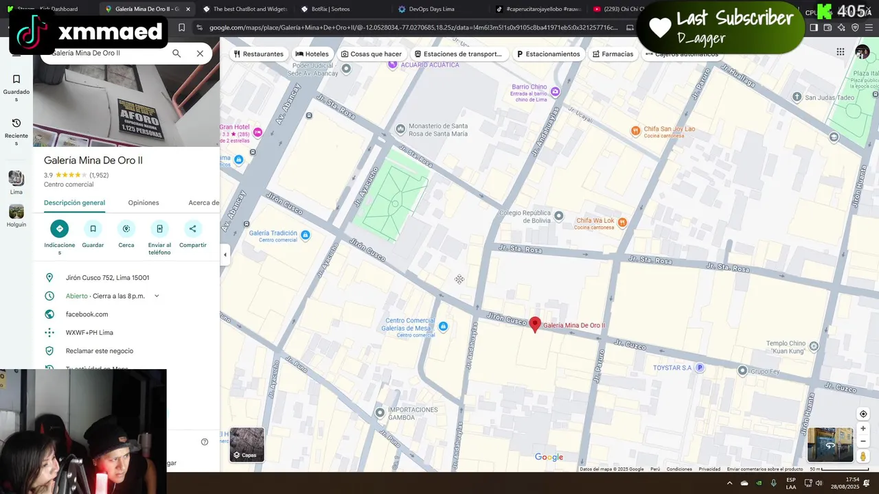This screenshot has width=879, height=494.
Task: Click the show my location button
Action: (x=863, y=414)
